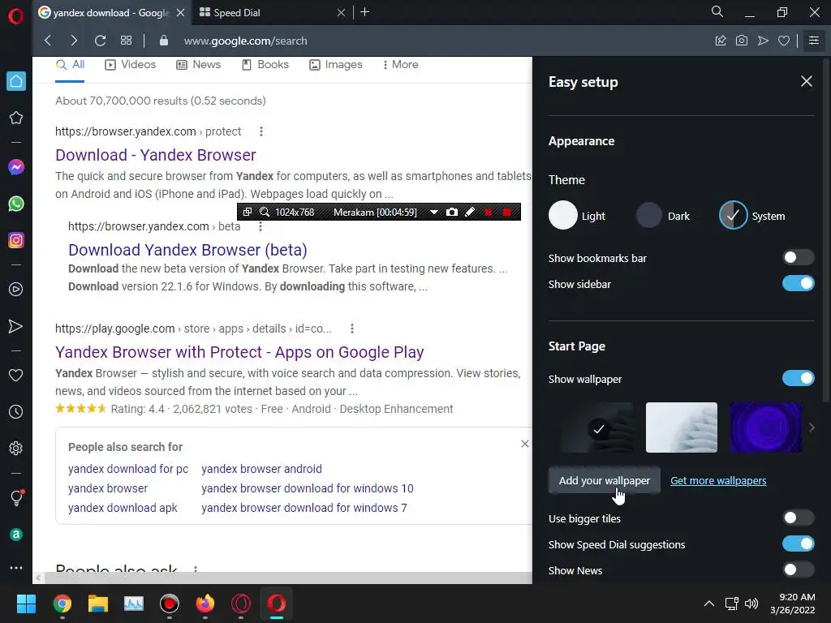Open the sidebar Home icon
Screen dimensions: 831x623
[x=16, y=81]
